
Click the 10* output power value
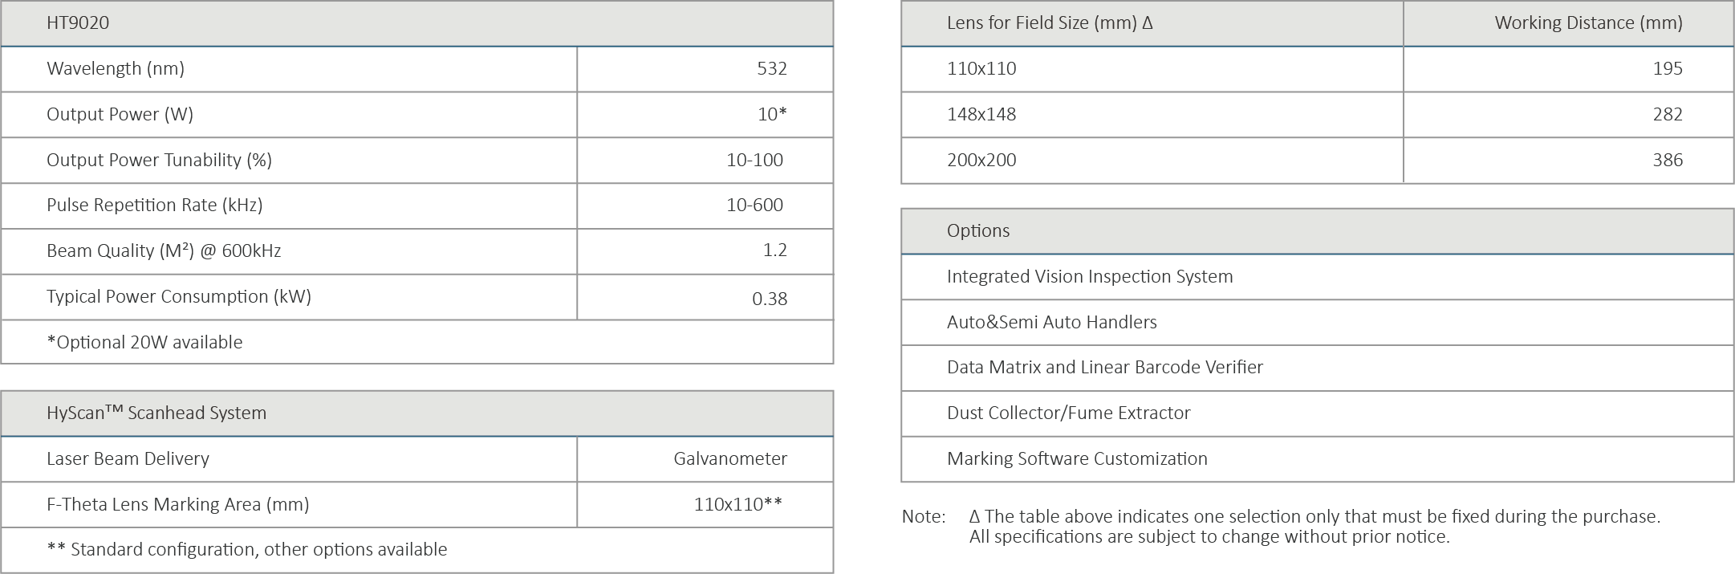tap(771, 114)
